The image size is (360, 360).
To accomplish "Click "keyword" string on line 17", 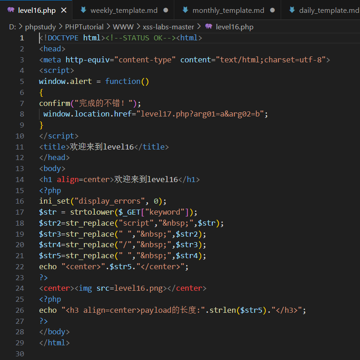I will click(x=165, y=212).
